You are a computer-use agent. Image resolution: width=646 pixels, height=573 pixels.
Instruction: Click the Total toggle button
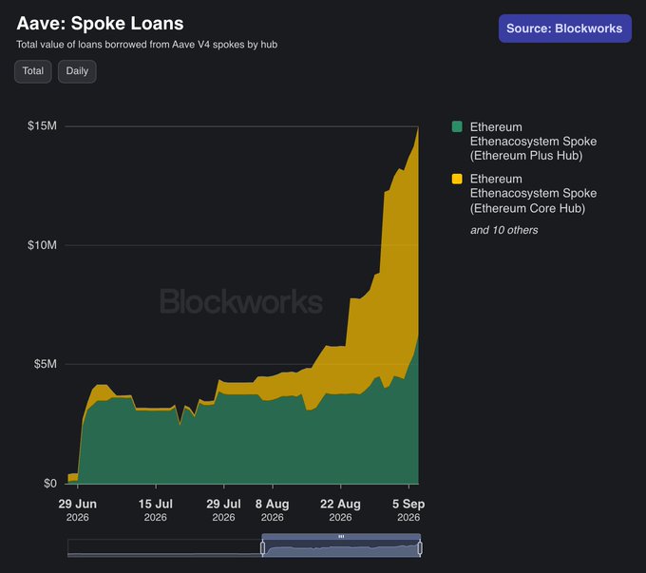point(33,71)
